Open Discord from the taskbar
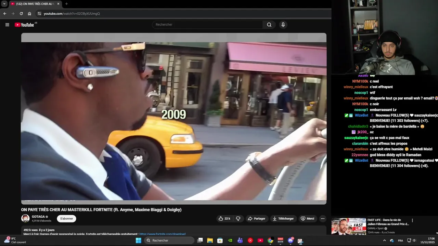Viewport: 438px width, 246px height. coord(291,241)
